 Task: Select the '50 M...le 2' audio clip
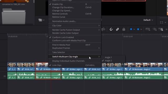click(92, 75)
